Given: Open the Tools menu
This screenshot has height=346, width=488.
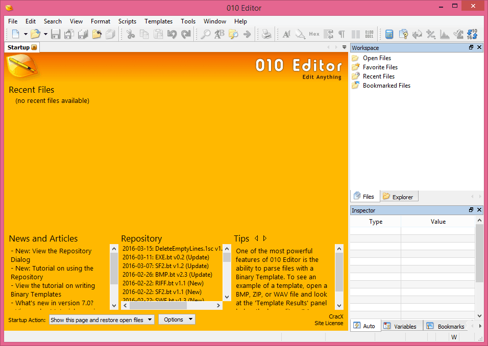Looking at the screenshot, I should click(188, 21).
